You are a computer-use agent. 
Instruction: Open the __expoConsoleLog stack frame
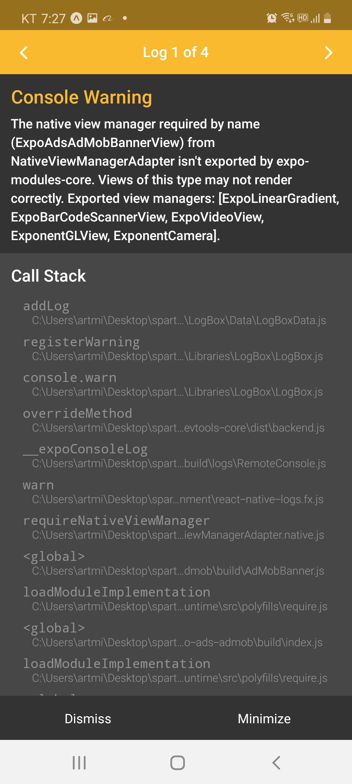(176, 456)
